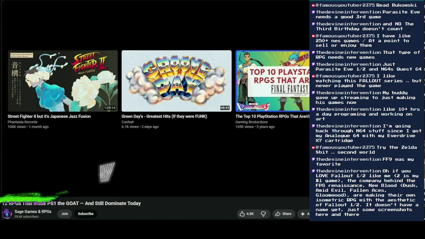
Task: Click the 1:29:14 duration badge
Action: pos(110,108)
